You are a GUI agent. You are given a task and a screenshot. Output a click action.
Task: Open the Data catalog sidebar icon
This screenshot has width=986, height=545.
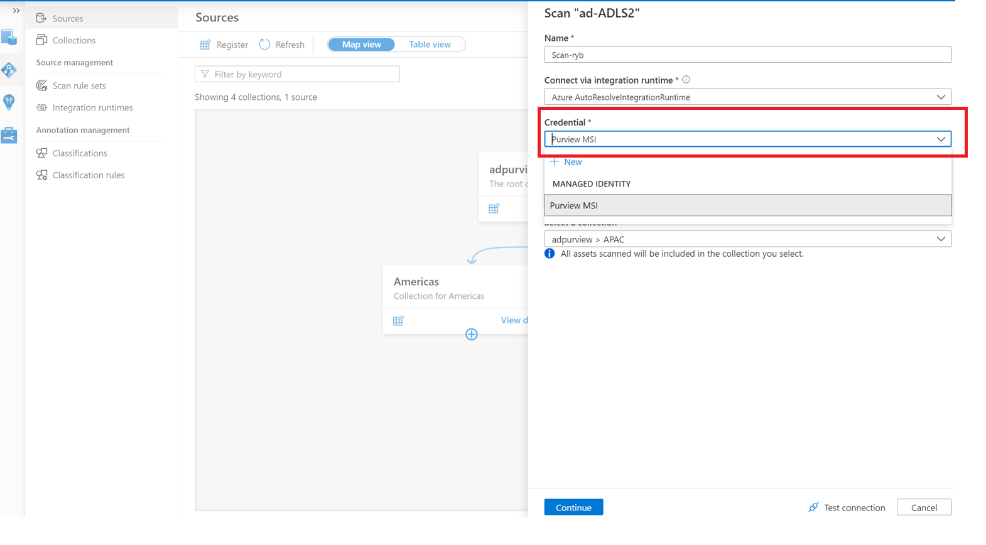pyautogui.click(x=9, y=38)
